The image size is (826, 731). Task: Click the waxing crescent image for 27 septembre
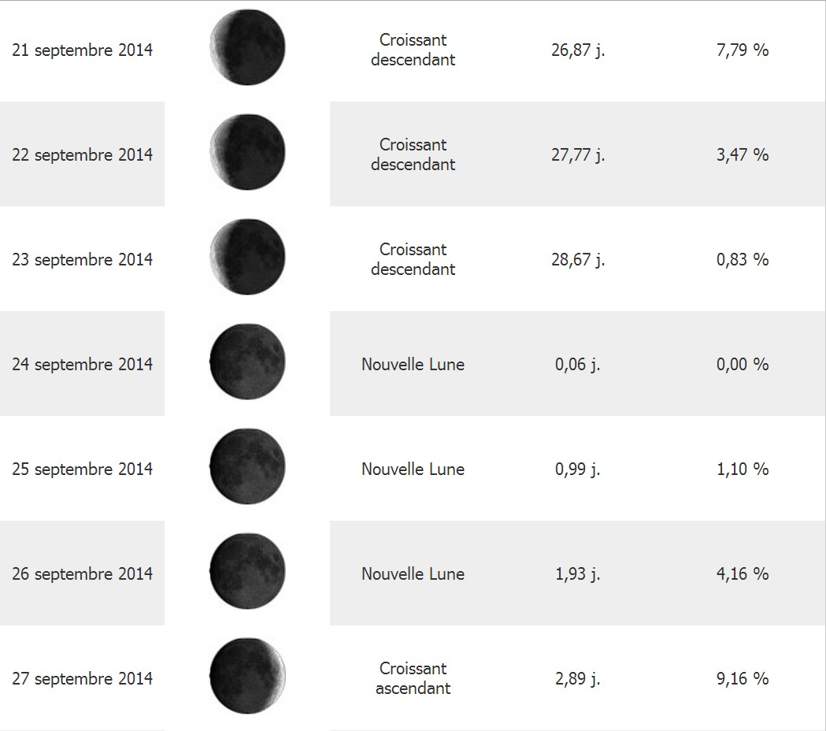pos(247,676)
